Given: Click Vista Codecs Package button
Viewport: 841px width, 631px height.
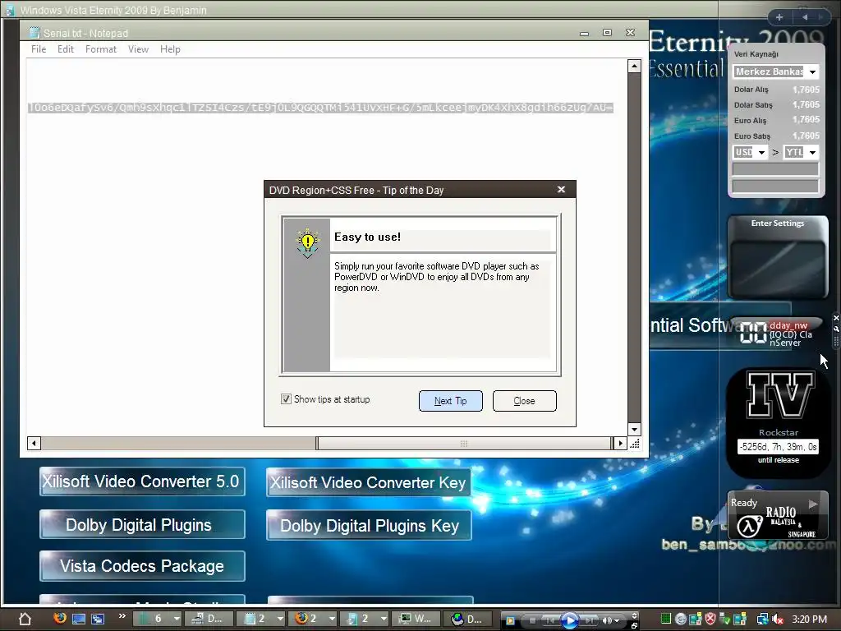Looking at the screenshot, I should (x=142, y=566).
